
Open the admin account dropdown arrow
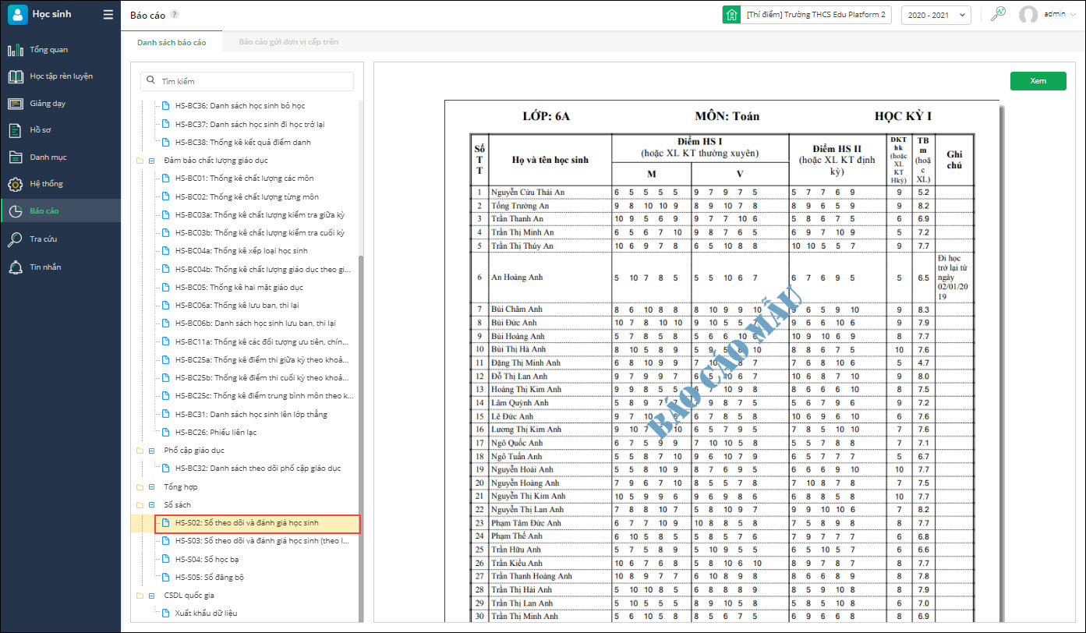tap(1073, 15)
